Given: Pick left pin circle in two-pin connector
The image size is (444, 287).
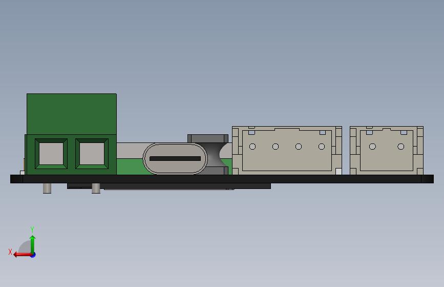Looking at the screenshot, I should click(x=373, y=147).
